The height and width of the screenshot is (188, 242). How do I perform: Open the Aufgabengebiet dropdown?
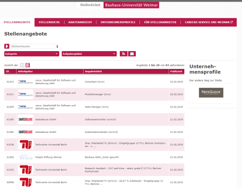click(x=89, y=54)
